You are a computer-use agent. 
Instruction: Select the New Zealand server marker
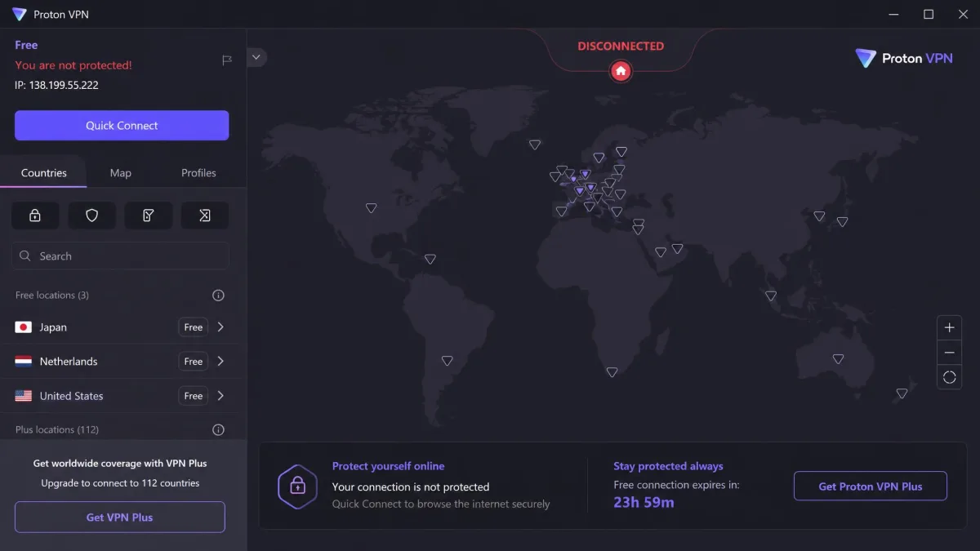tap(902, 393)
